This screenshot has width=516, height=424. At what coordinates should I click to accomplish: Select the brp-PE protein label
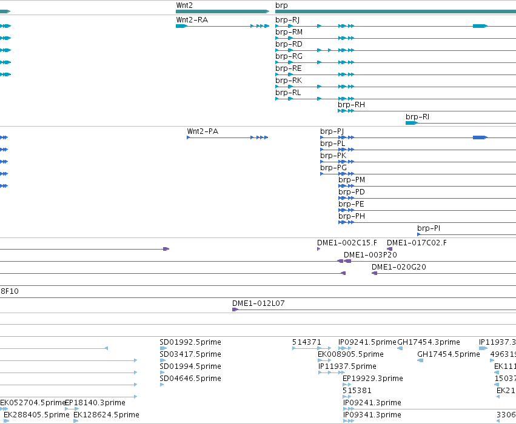coord(351,205)
